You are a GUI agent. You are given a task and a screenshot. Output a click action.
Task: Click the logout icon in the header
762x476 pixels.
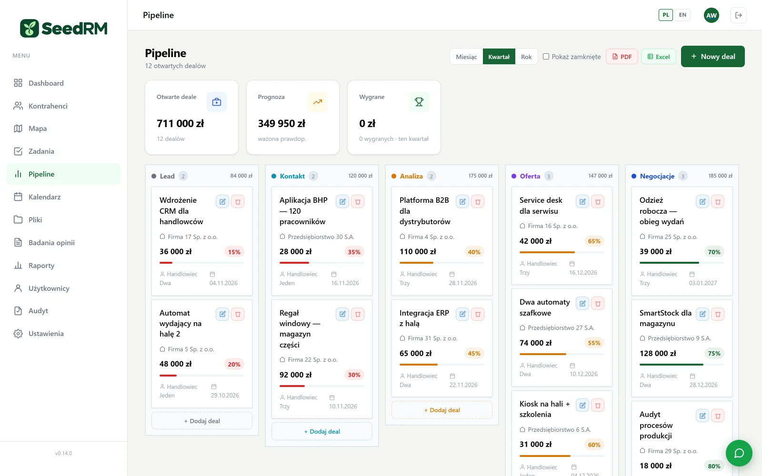point(739,15)
